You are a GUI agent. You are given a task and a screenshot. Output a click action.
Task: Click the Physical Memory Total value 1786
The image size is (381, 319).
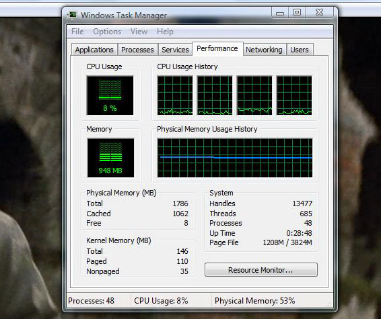(180, 203)
